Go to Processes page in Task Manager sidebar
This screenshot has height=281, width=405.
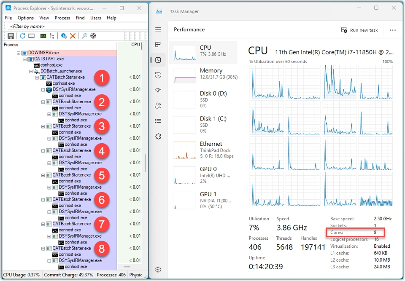[x=158, y=45]
